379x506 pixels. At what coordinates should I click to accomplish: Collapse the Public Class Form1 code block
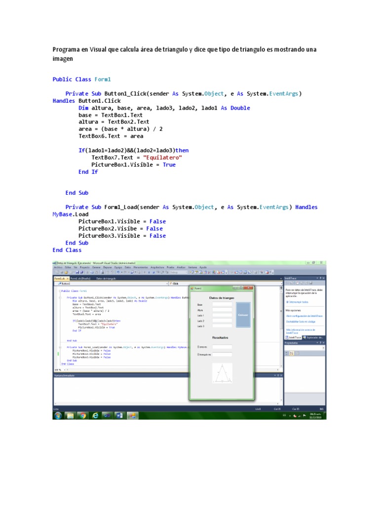point(60,291)
